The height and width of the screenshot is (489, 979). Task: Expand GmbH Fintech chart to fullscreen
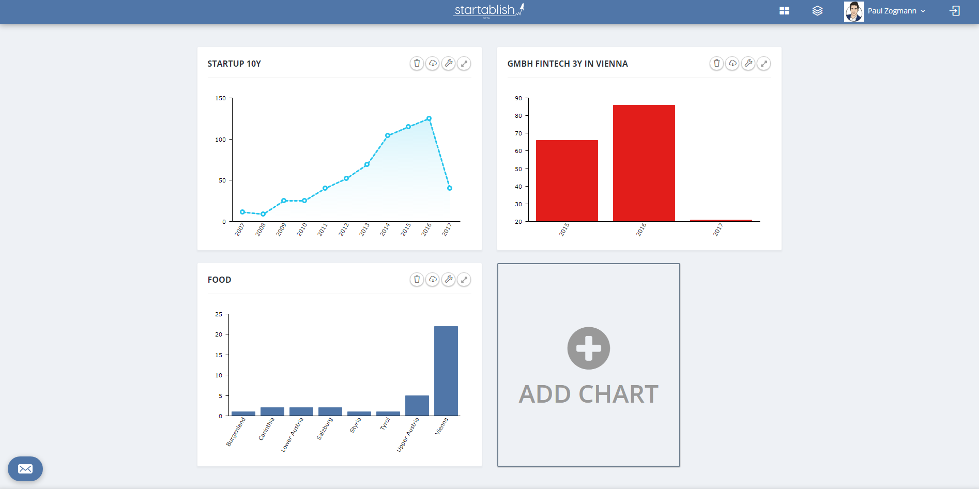(x=764, y=64)
